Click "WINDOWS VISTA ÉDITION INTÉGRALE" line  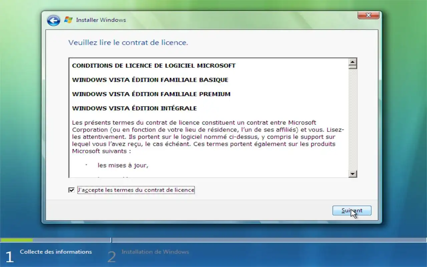134,108
